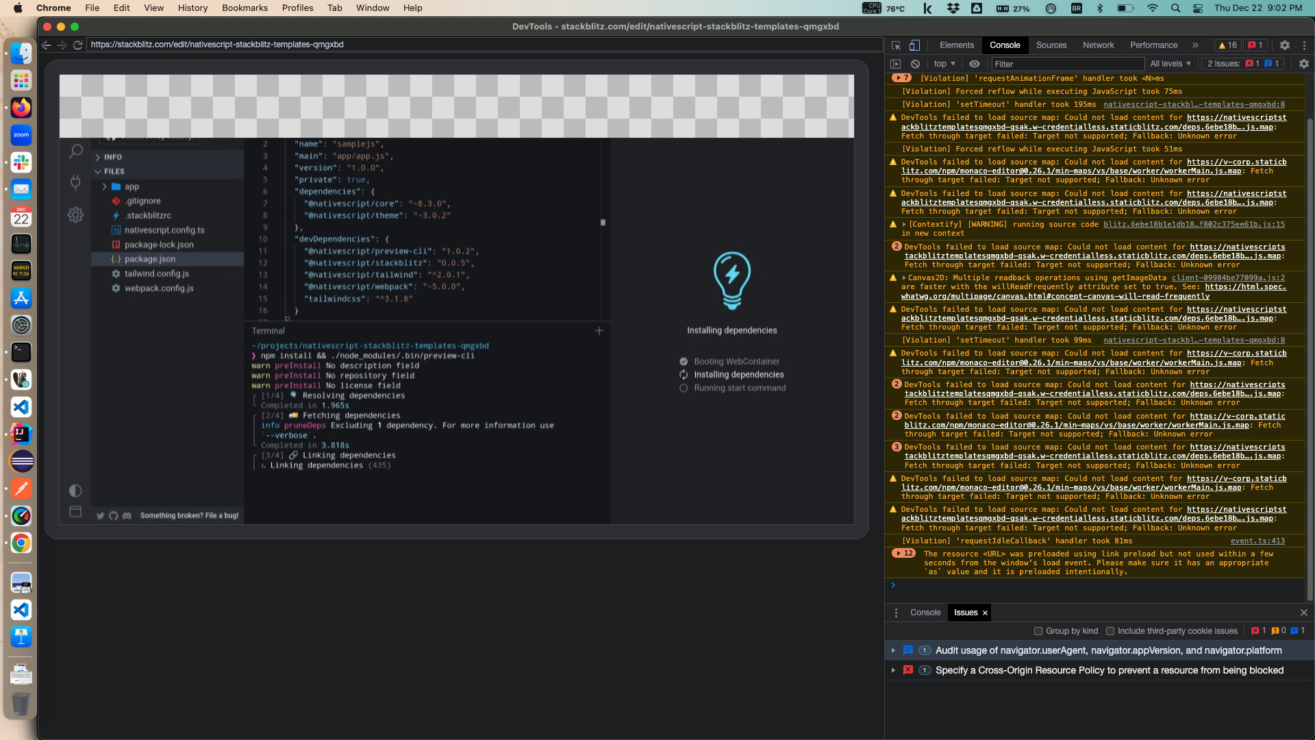Screen dimensions: 1315x740
Task: Show console sidebar panel icon
Action: 895,64
